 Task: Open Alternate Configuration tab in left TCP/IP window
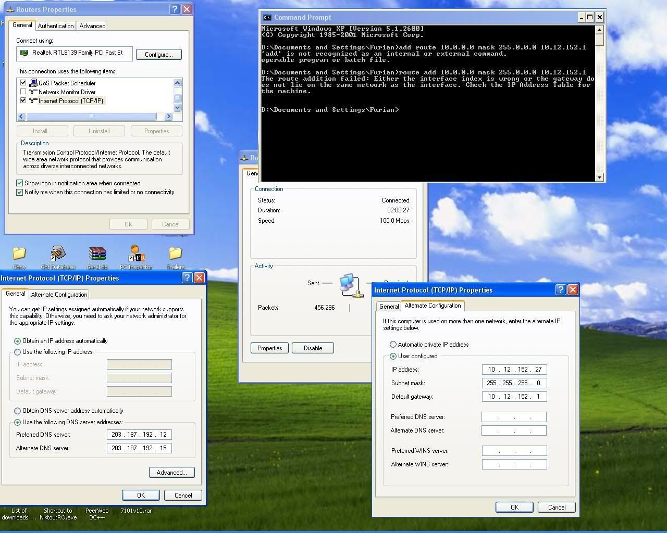point(59,295)
